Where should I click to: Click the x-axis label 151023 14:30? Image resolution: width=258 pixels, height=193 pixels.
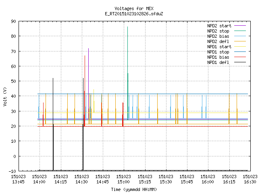point(81,179)
